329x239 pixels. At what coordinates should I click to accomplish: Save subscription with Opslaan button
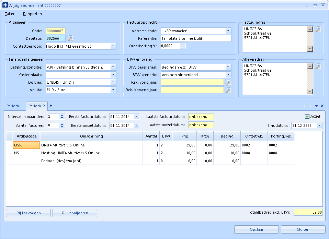257,229
